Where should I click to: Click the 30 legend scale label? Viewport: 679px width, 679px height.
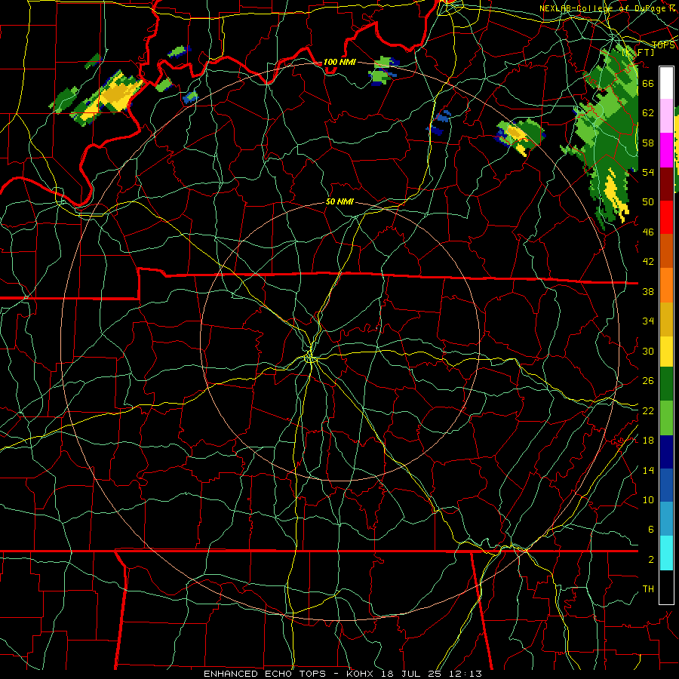point(648,351)
